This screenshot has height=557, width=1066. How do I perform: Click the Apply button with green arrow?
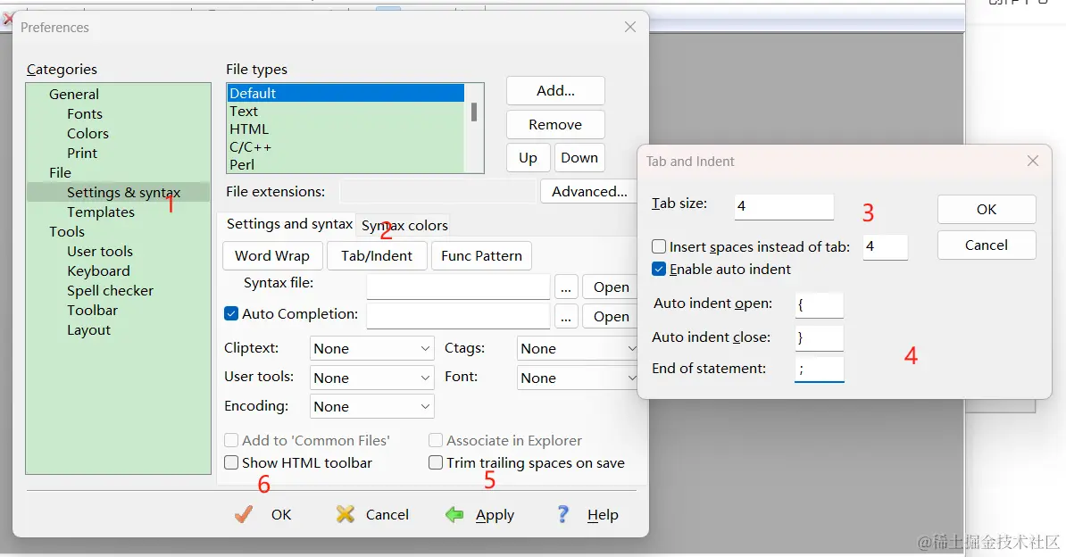[480, 514]
